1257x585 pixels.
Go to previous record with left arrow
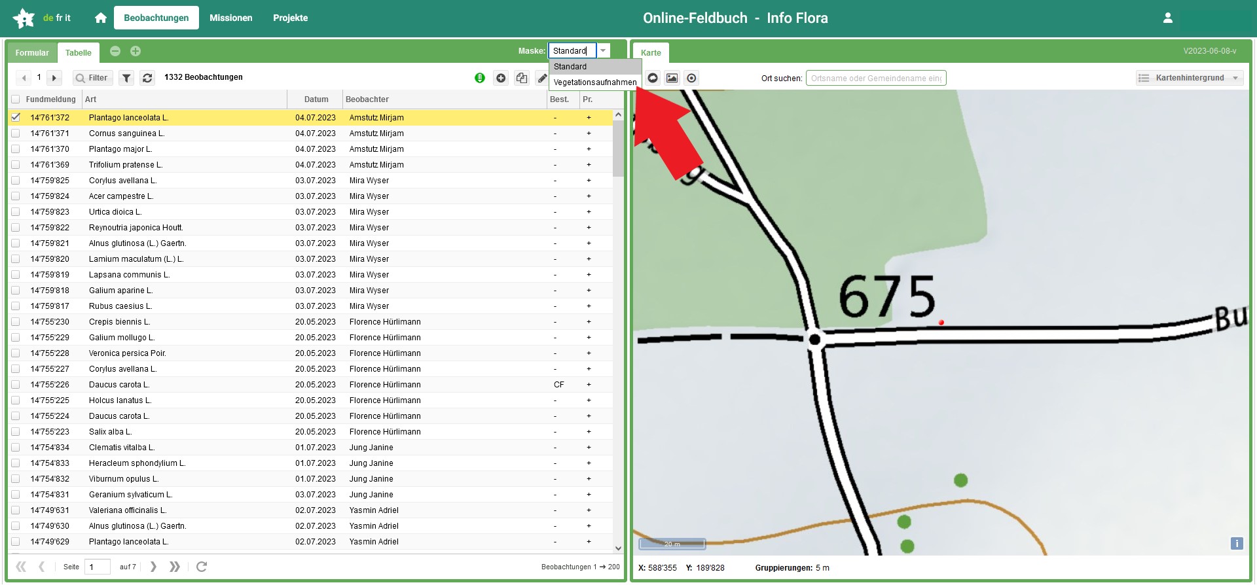[x=24, y=78]
